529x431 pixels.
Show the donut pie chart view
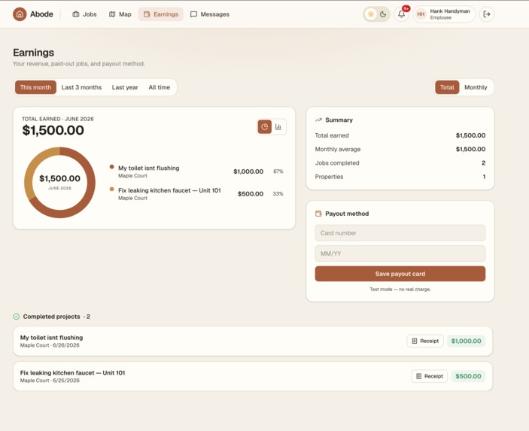(x=265, y=127)
